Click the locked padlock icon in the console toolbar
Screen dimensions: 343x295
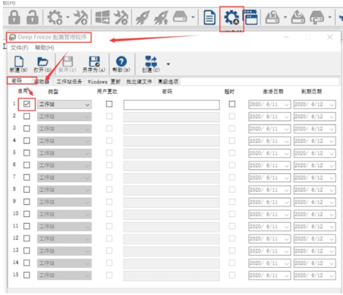[x=14, y=17]
